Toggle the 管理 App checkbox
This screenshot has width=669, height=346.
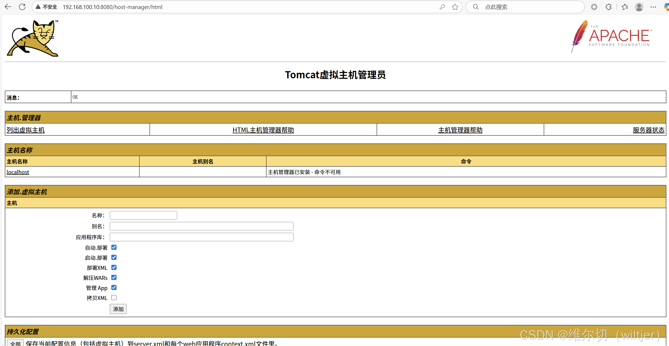114,288
